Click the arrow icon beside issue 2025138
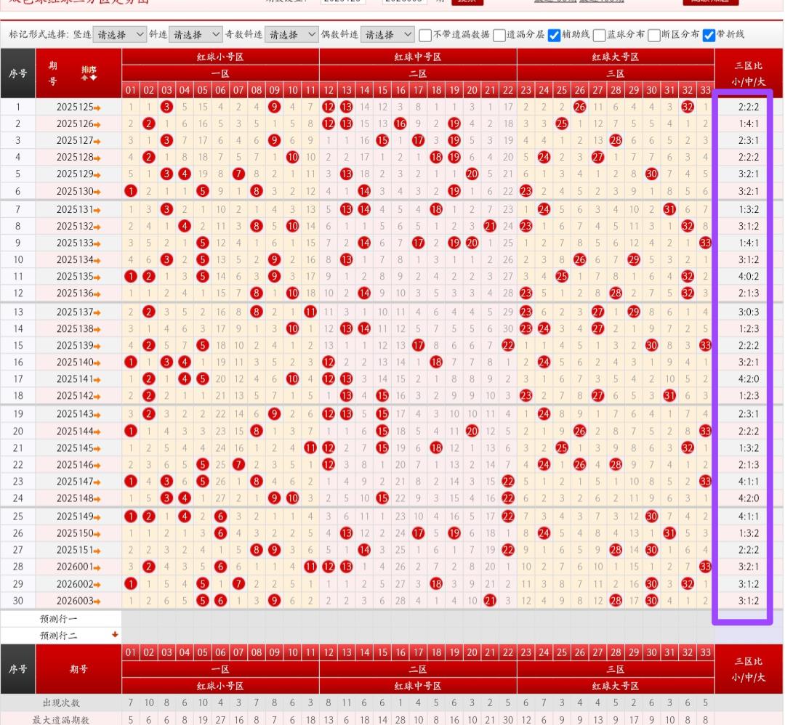The height and width of the screenshot is (725, 785). pos(97,329)
